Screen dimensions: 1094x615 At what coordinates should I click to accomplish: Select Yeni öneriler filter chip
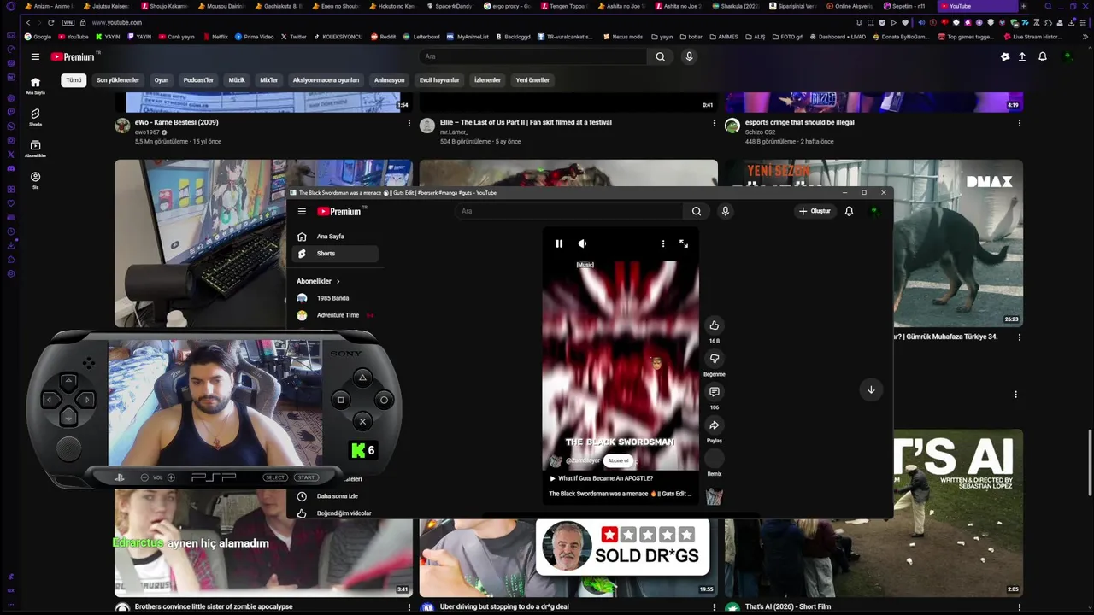pos(532,80)
